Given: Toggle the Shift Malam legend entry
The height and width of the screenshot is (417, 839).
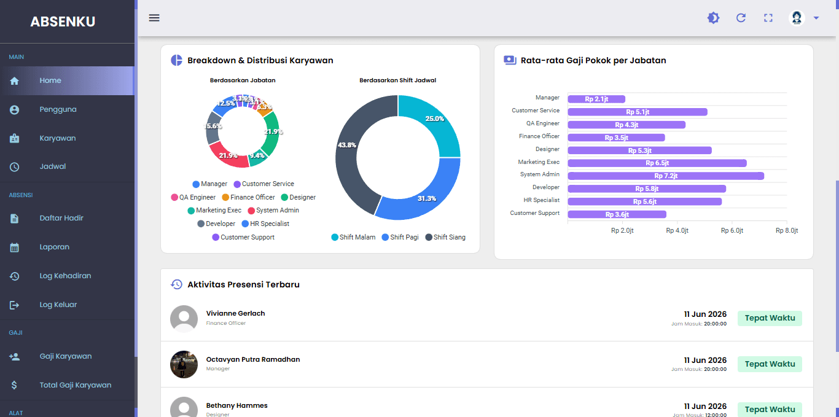Looking at the screenshot, I should [353, 237].
